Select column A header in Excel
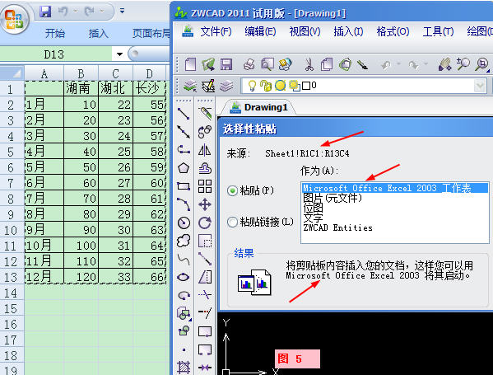 point(44,73)
